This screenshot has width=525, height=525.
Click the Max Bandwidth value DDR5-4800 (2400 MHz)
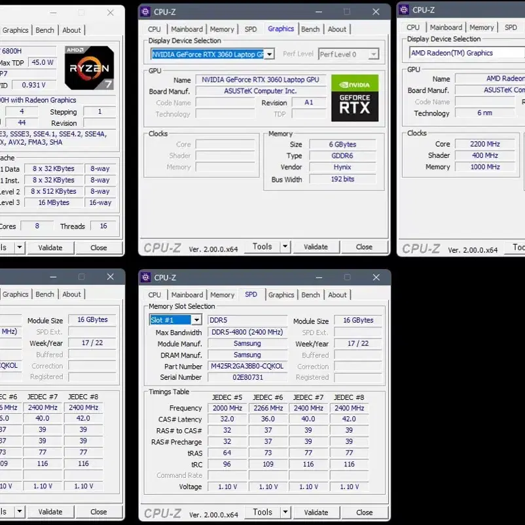point(247,332)
